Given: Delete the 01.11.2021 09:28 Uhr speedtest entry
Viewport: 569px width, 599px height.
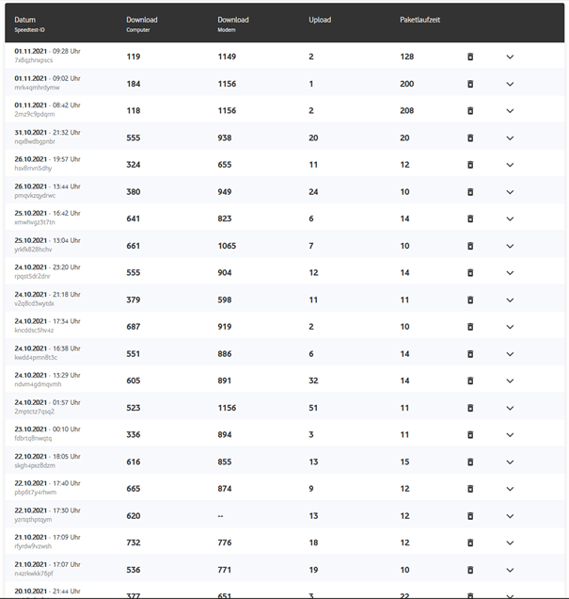Looking at the screenshot, I should point(470,57).
